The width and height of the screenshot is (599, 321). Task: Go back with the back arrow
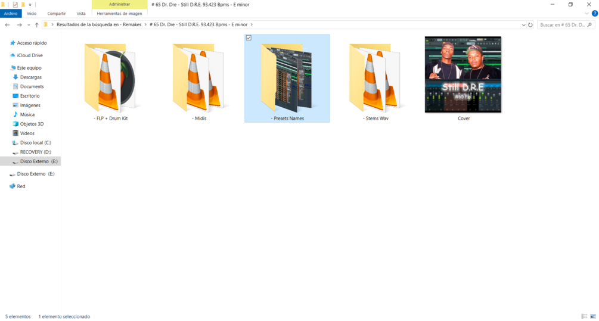pos(7,25)
